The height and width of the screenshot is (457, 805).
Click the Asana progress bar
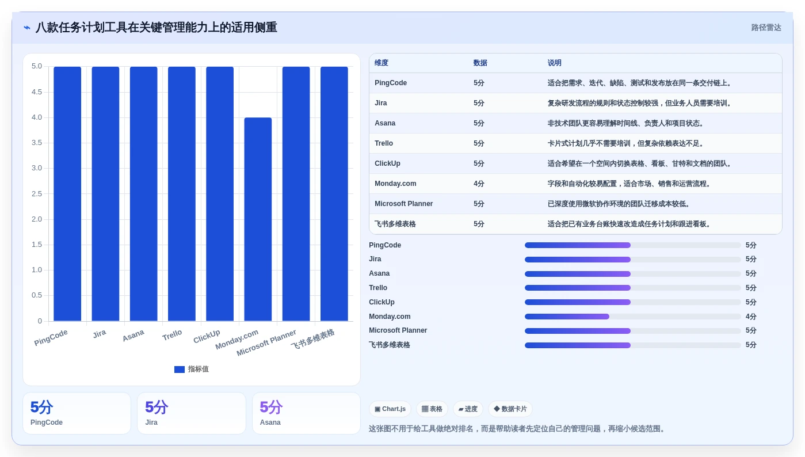(x=633, y=274)
